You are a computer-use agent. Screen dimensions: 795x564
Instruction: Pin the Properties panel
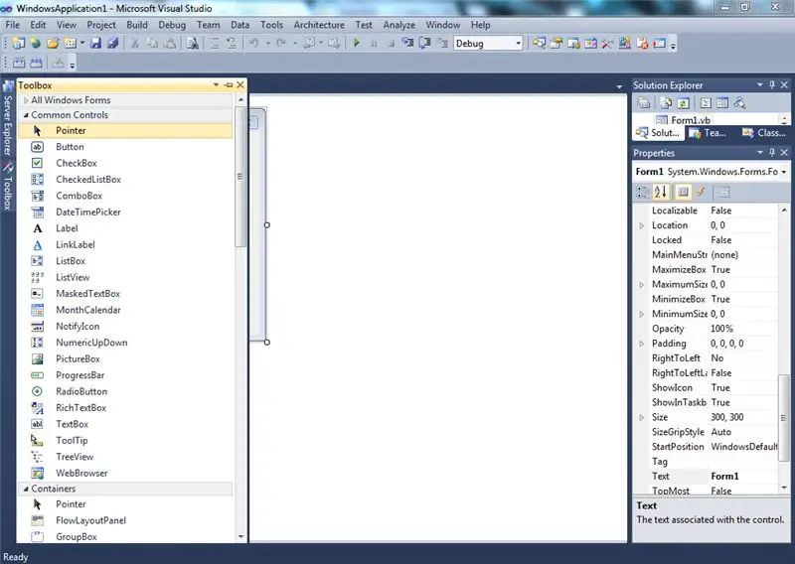tap(772, 153)
